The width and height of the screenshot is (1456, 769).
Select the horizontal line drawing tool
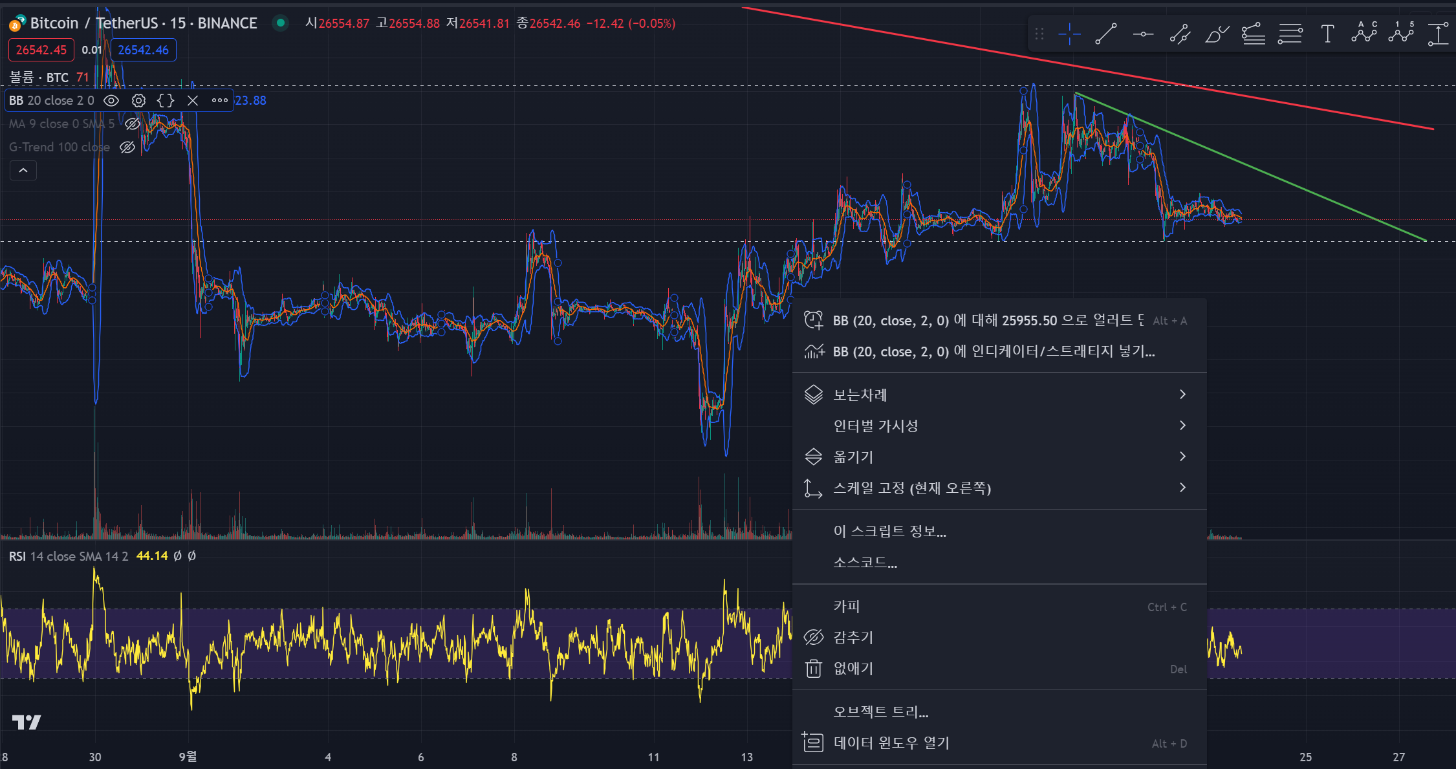pos(1143,34)
